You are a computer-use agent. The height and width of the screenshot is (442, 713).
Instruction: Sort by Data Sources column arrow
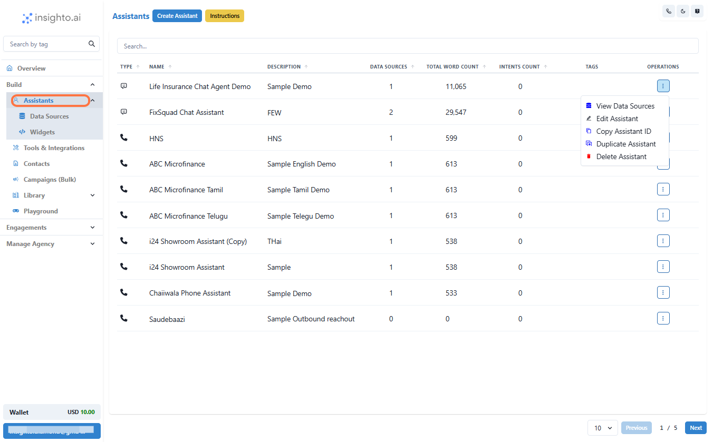[413, 67]
